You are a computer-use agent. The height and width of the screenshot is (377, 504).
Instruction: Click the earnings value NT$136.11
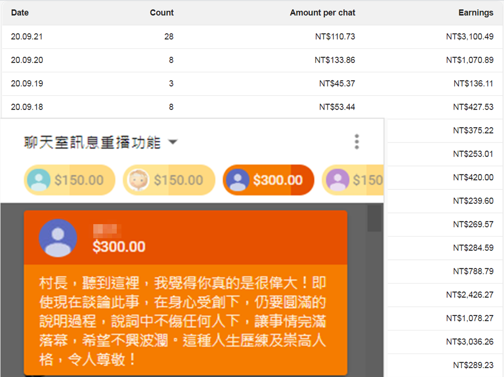[473, 83]
